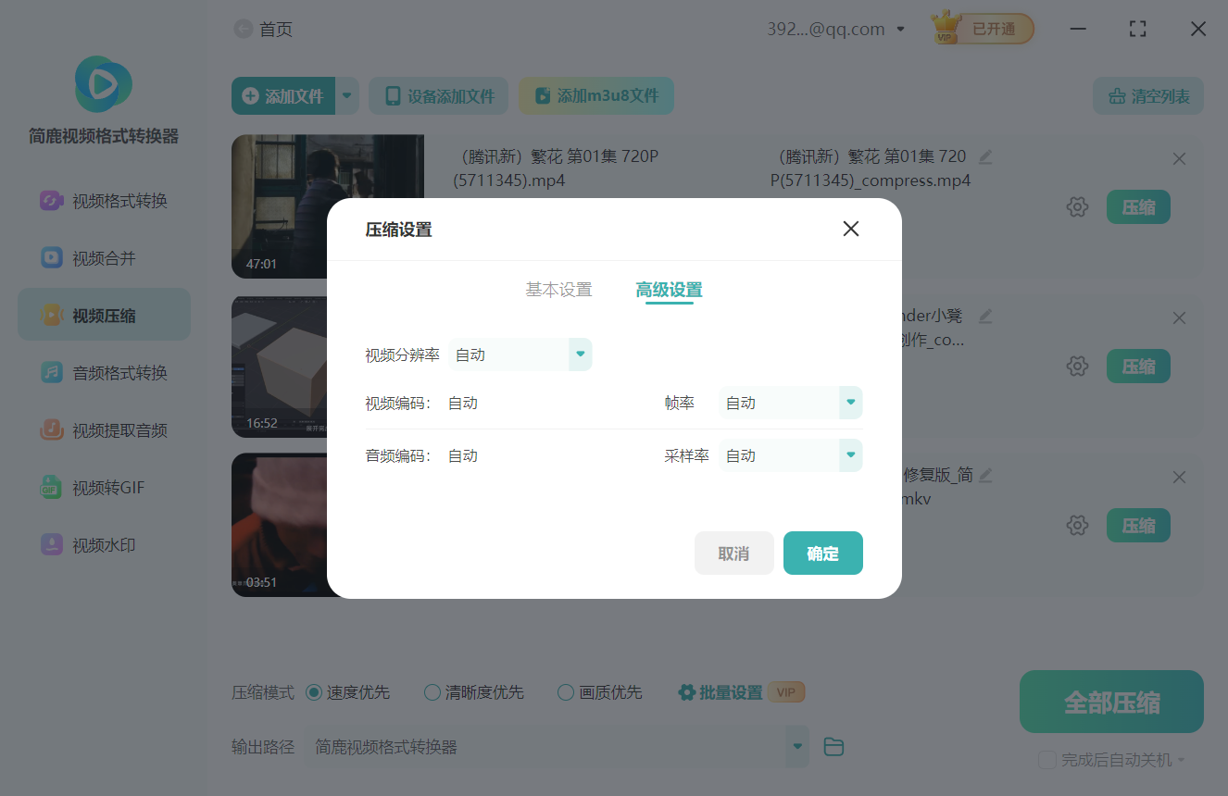Click the VIP 已开通 crown badge
The height and width of the screenshot is (796, 1228).
(x=981, y=28)
